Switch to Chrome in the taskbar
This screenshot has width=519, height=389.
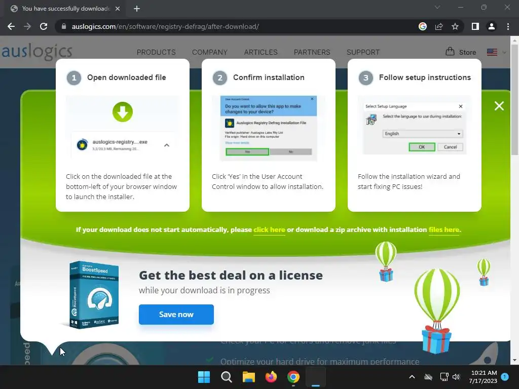coord(293,377)
